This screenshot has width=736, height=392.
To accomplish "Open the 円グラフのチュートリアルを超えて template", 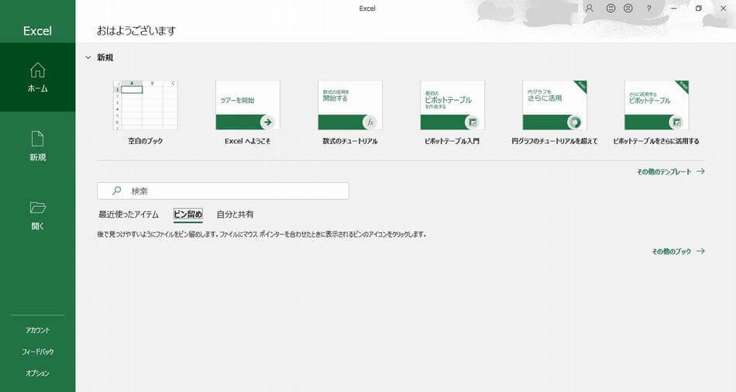I will (555, 112).
